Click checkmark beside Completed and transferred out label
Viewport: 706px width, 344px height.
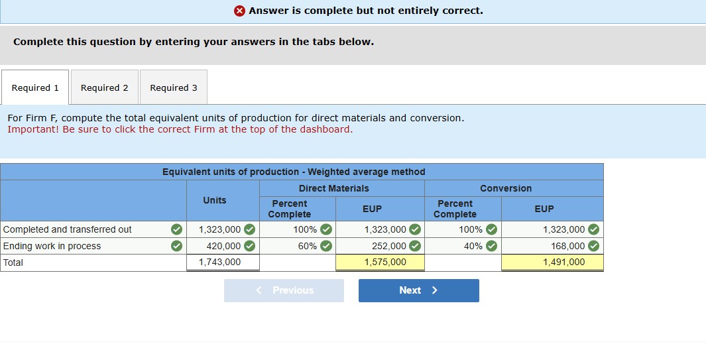pyautogui.click(x=177, y=229)
